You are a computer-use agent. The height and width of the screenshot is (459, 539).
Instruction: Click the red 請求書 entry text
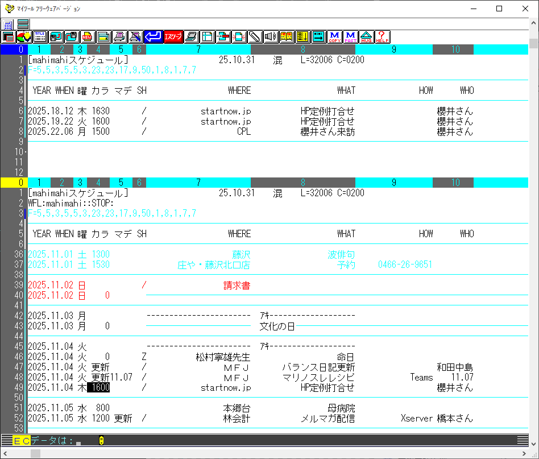pyautogui.click(x=237, y=286)
